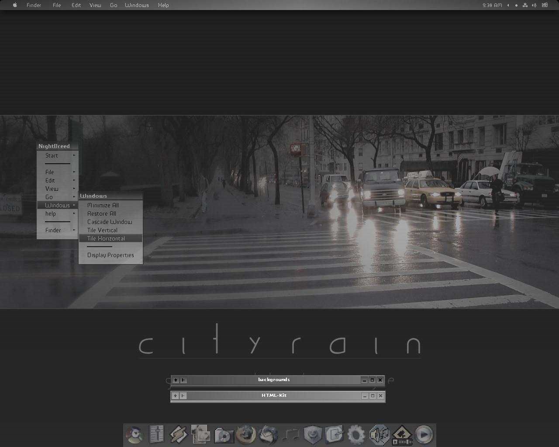Open the Edit menu in the top bar
Viewport: 559px width, 447px height.
pyautogui.click(x=76, y=5)
